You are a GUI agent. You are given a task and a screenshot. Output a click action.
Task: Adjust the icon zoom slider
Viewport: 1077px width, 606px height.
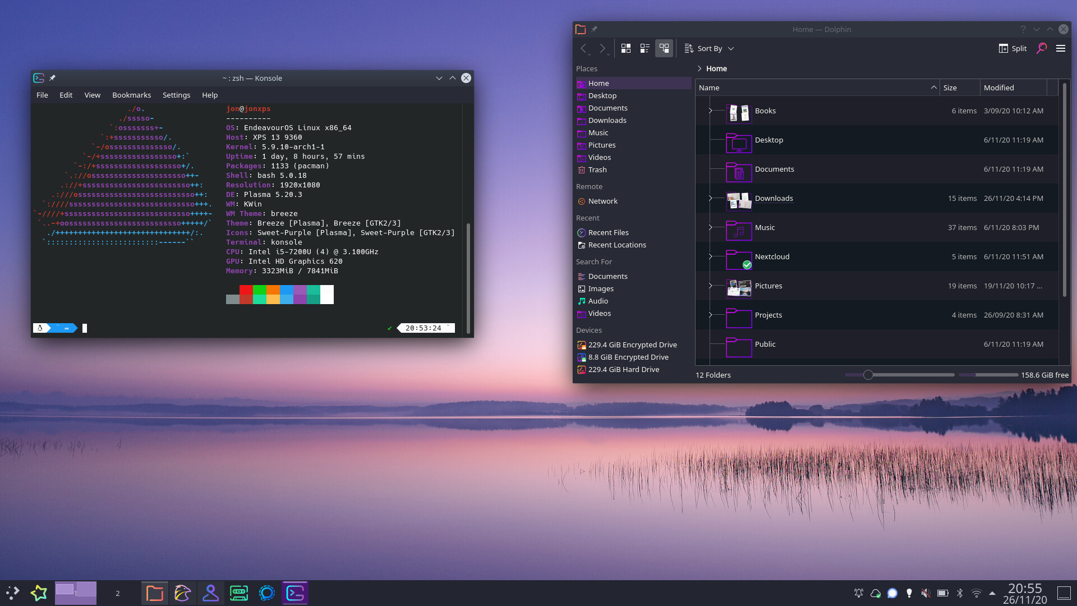868,375
